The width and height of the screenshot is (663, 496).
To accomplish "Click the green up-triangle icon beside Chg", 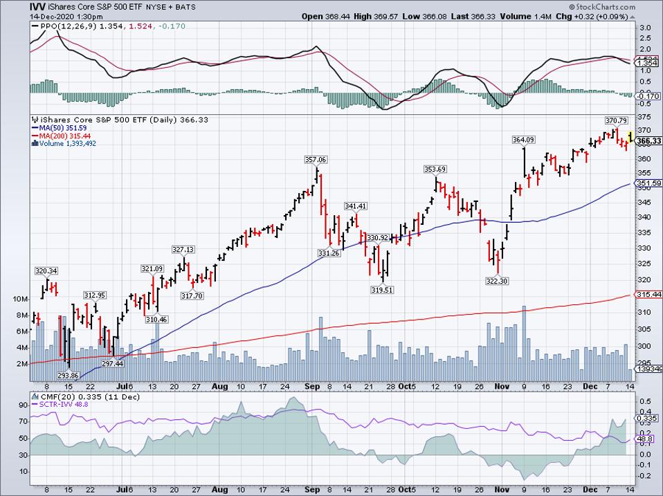I will (x=632, y=17).
